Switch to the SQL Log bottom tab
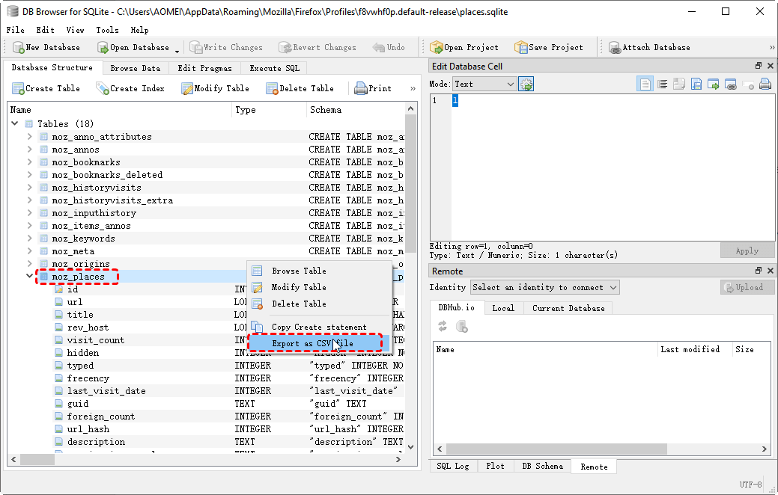 [453, 466]
